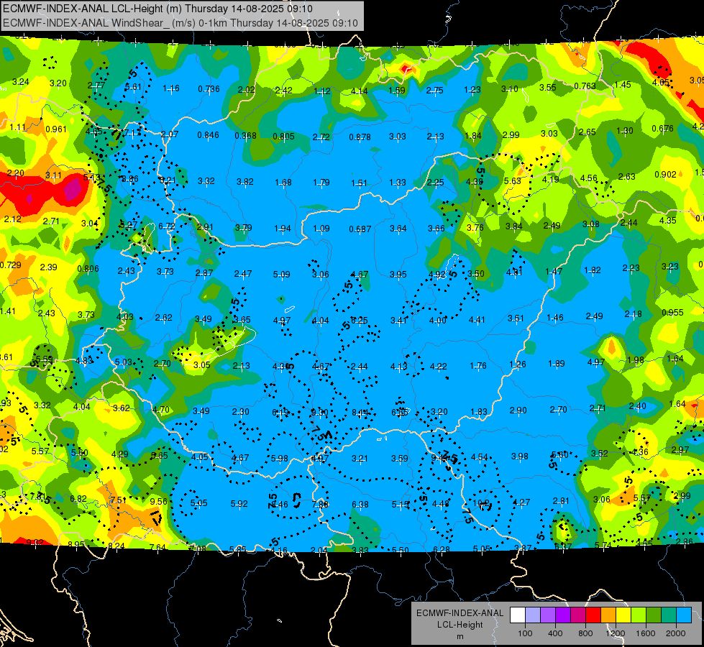Click the legend tick label 2000
704x647 pixels.
pos(675,633)
